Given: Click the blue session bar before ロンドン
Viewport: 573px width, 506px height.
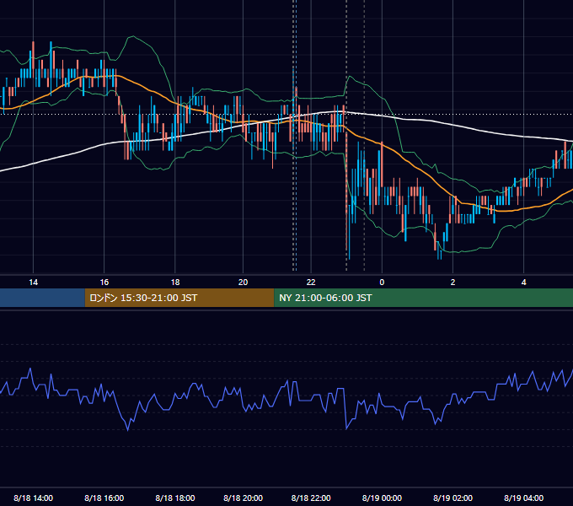Looking at the screenshot, I should pyautogui.click(x=42, y=298).
